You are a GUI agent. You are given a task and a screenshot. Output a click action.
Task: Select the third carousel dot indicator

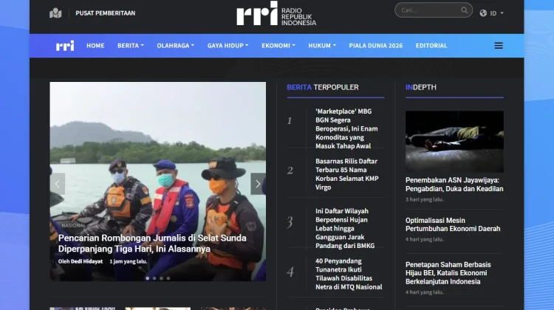[162, 278]
